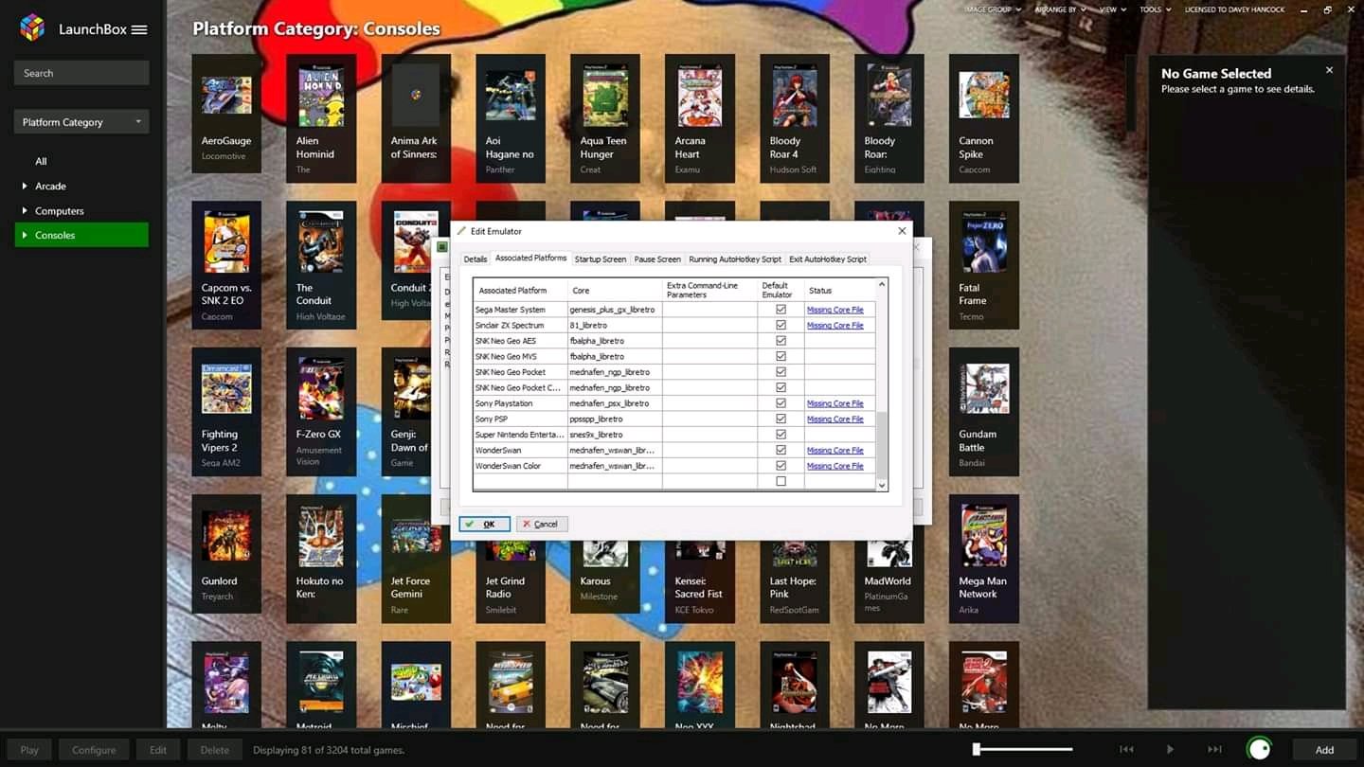This screenshot has height=767, width=1364.
Task: Expand the Arcade tree node
Action: 25,186
